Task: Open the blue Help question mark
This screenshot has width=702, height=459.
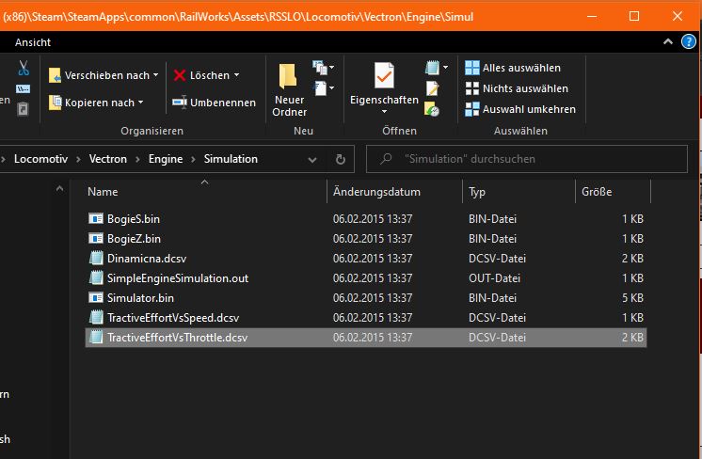Action: pyautogui.click(x=689, y=42)
